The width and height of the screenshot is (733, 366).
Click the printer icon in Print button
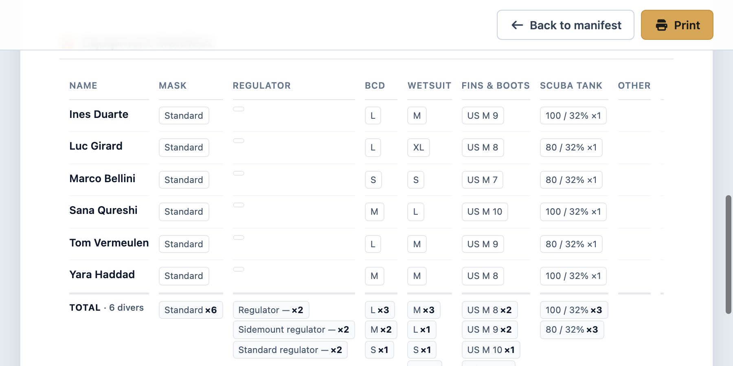(x=661, y=25)
